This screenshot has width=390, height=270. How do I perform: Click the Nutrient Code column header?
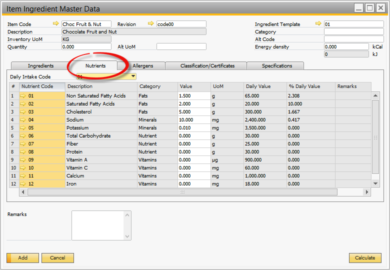pos(42,86)
